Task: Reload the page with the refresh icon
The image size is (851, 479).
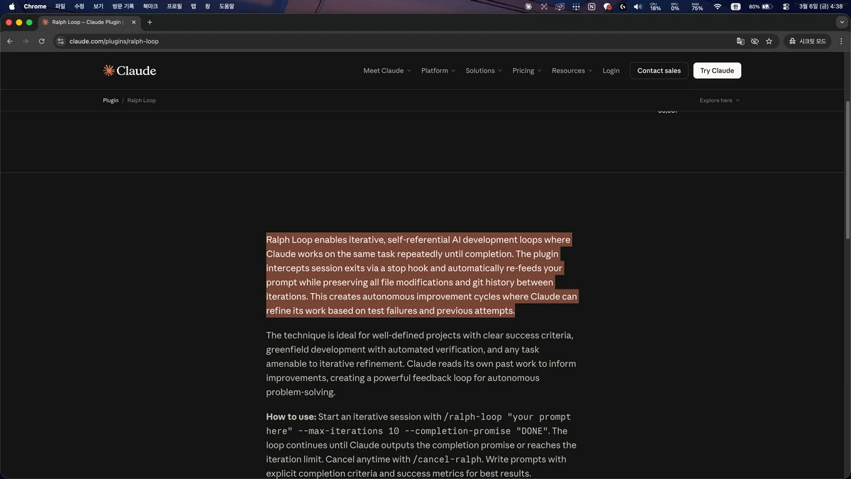Action: 42,41
